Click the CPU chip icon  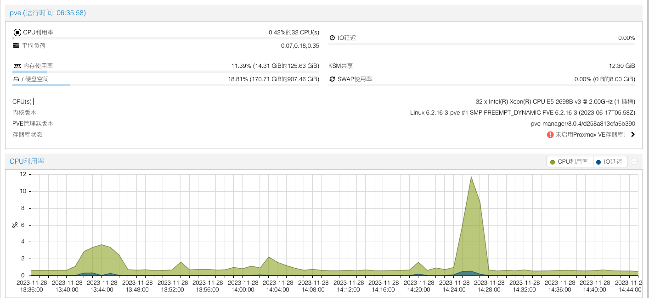[17, 33]
